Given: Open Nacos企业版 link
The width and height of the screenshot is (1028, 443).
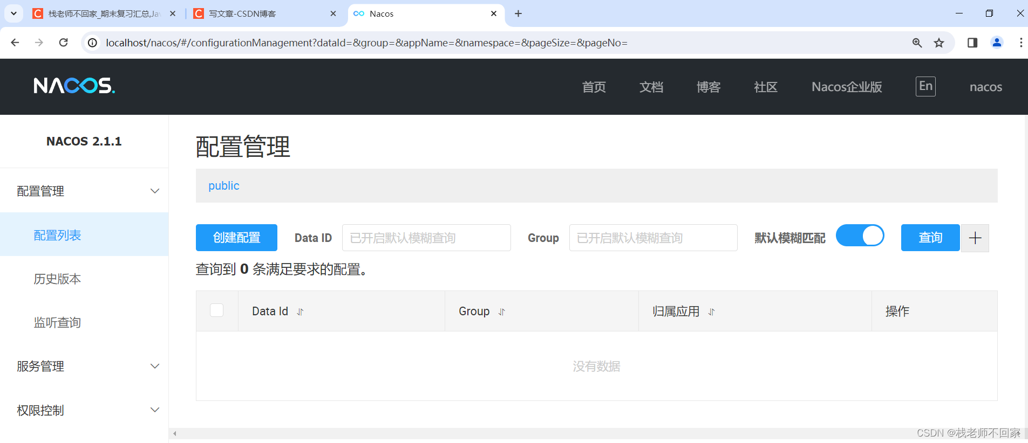Looking at the screenshot, I should [x=847, y=87].
